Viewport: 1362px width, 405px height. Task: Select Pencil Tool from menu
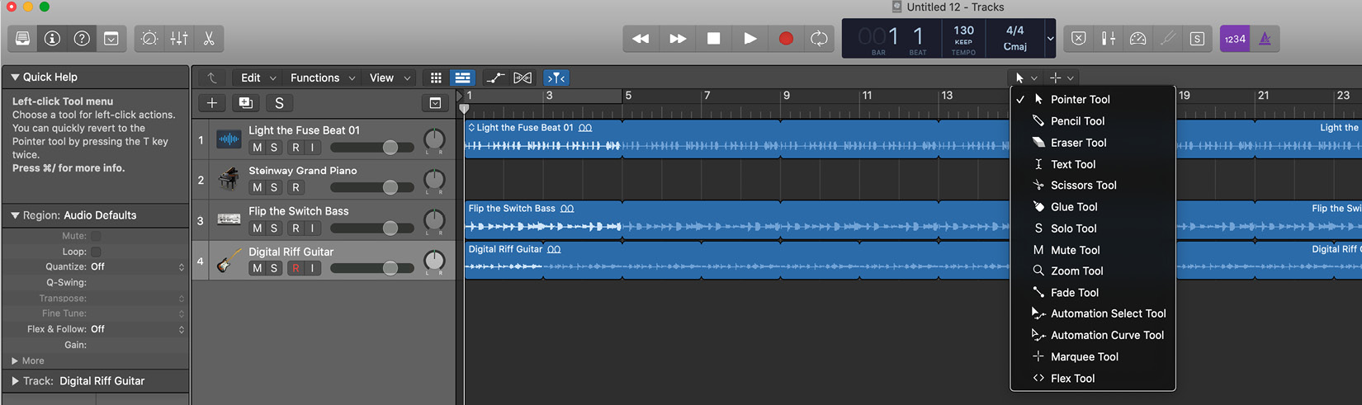(x=1093, y=120)
